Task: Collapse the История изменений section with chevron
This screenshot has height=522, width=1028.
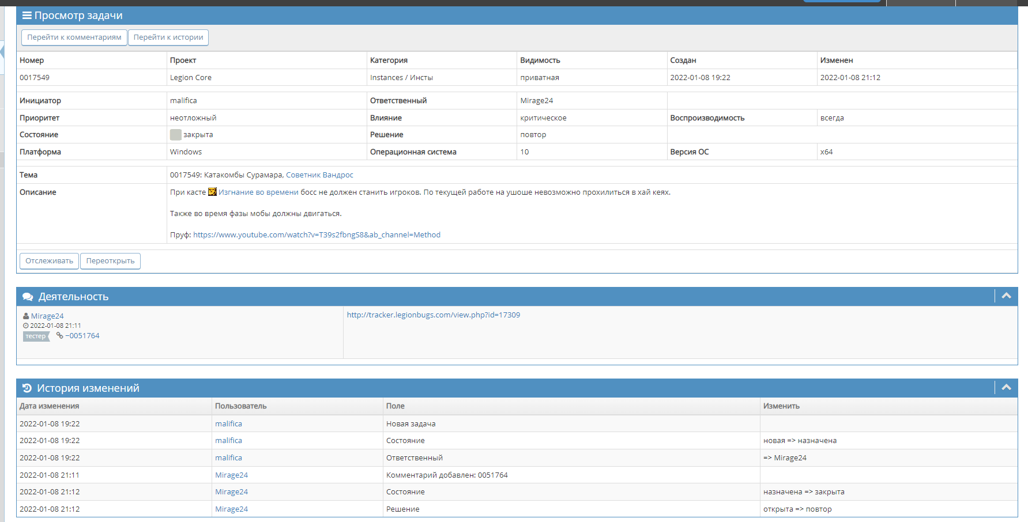Action: [1006, 388]
